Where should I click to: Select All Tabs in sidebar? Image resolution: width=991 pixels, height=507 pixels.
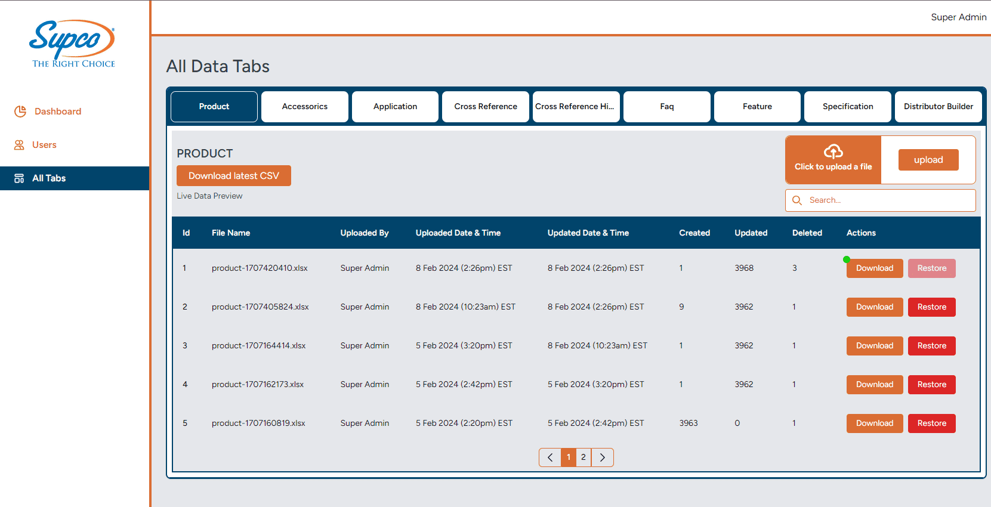point(75,178)
